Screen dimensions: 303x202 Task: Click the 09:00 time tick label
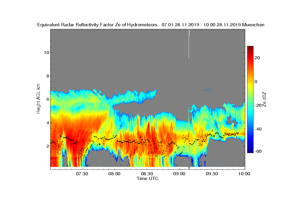pyautogui.click(x=180, y=174)
